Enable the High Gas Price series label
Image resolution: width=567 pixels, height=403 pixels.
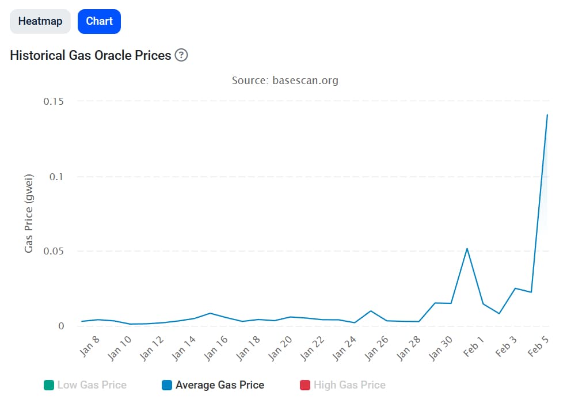(x=349, y=385)
